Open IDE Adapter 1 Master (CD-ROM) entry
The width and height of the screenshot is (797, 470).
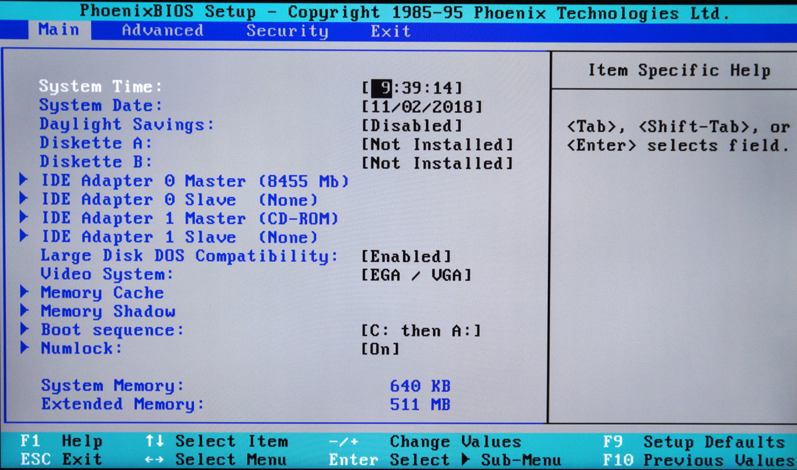(x=190, y=218)
